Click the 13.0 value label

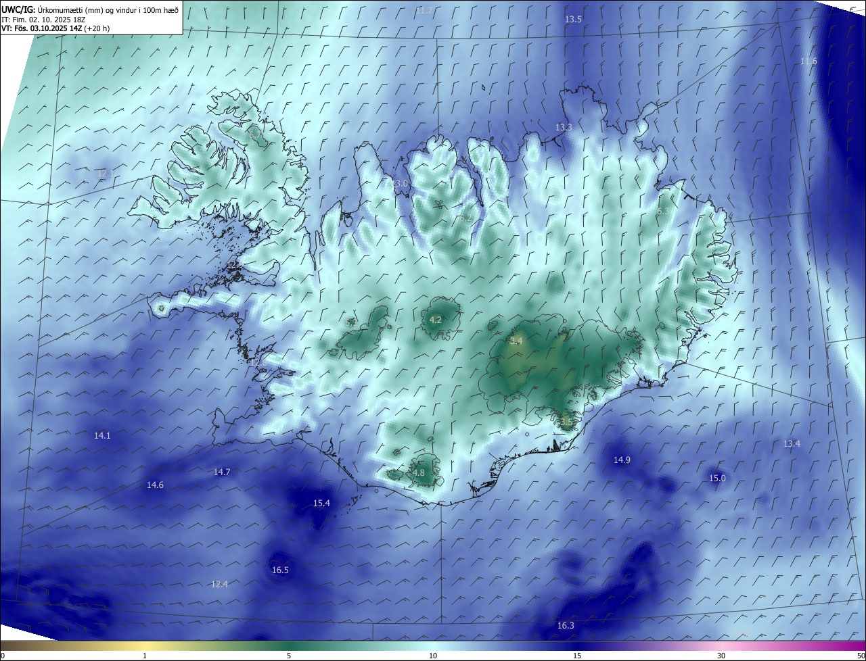coord(401,184)
